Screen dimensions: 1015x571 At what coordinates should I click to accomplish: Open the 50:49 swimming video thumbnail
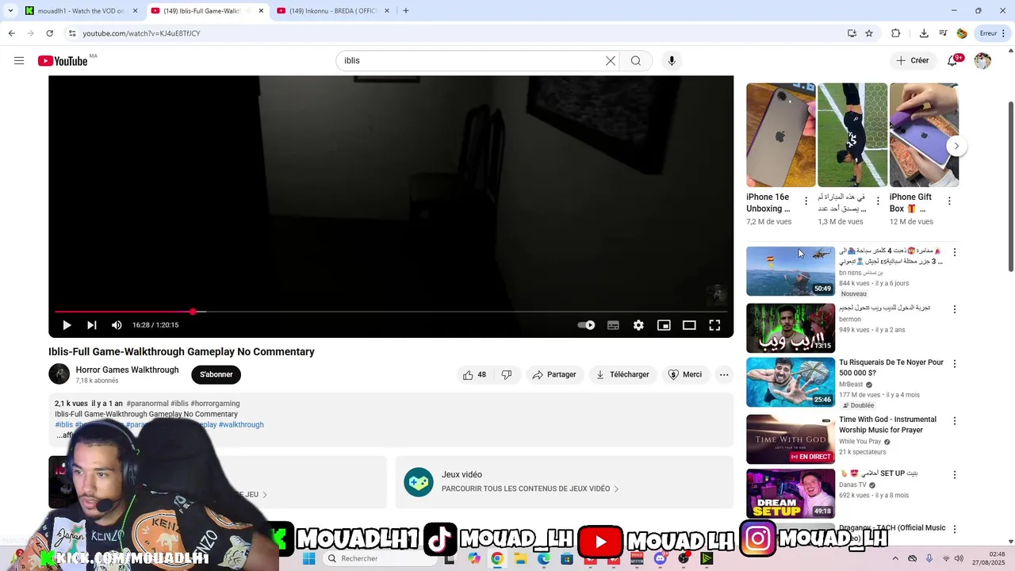pos(791,271)
